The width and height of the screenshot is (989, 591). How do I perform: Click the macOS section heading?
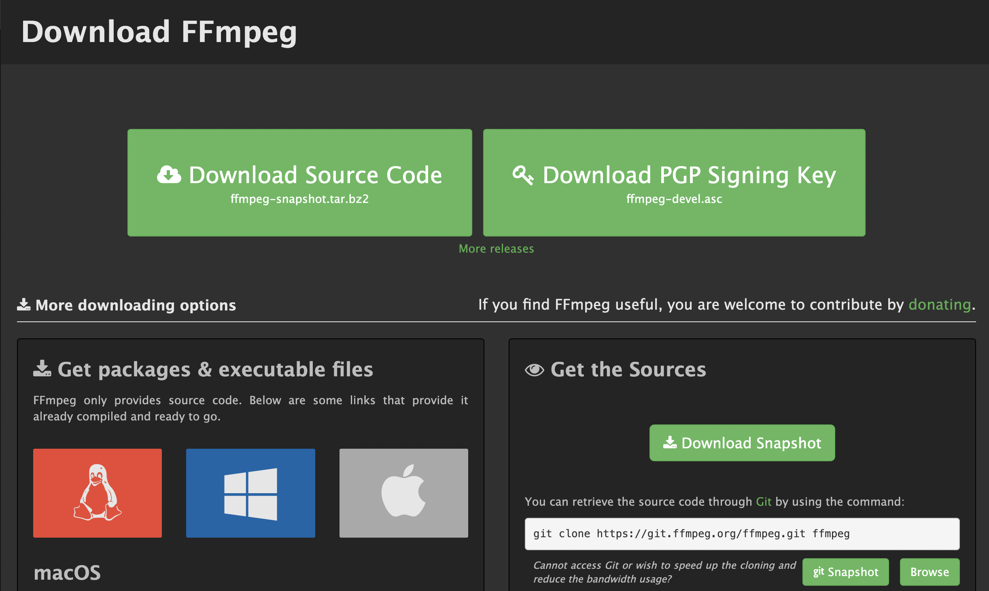pos(67,573)
